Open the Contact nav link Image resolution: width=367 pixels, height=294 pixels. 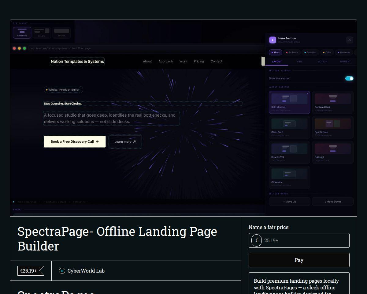(x=217, y=61)
